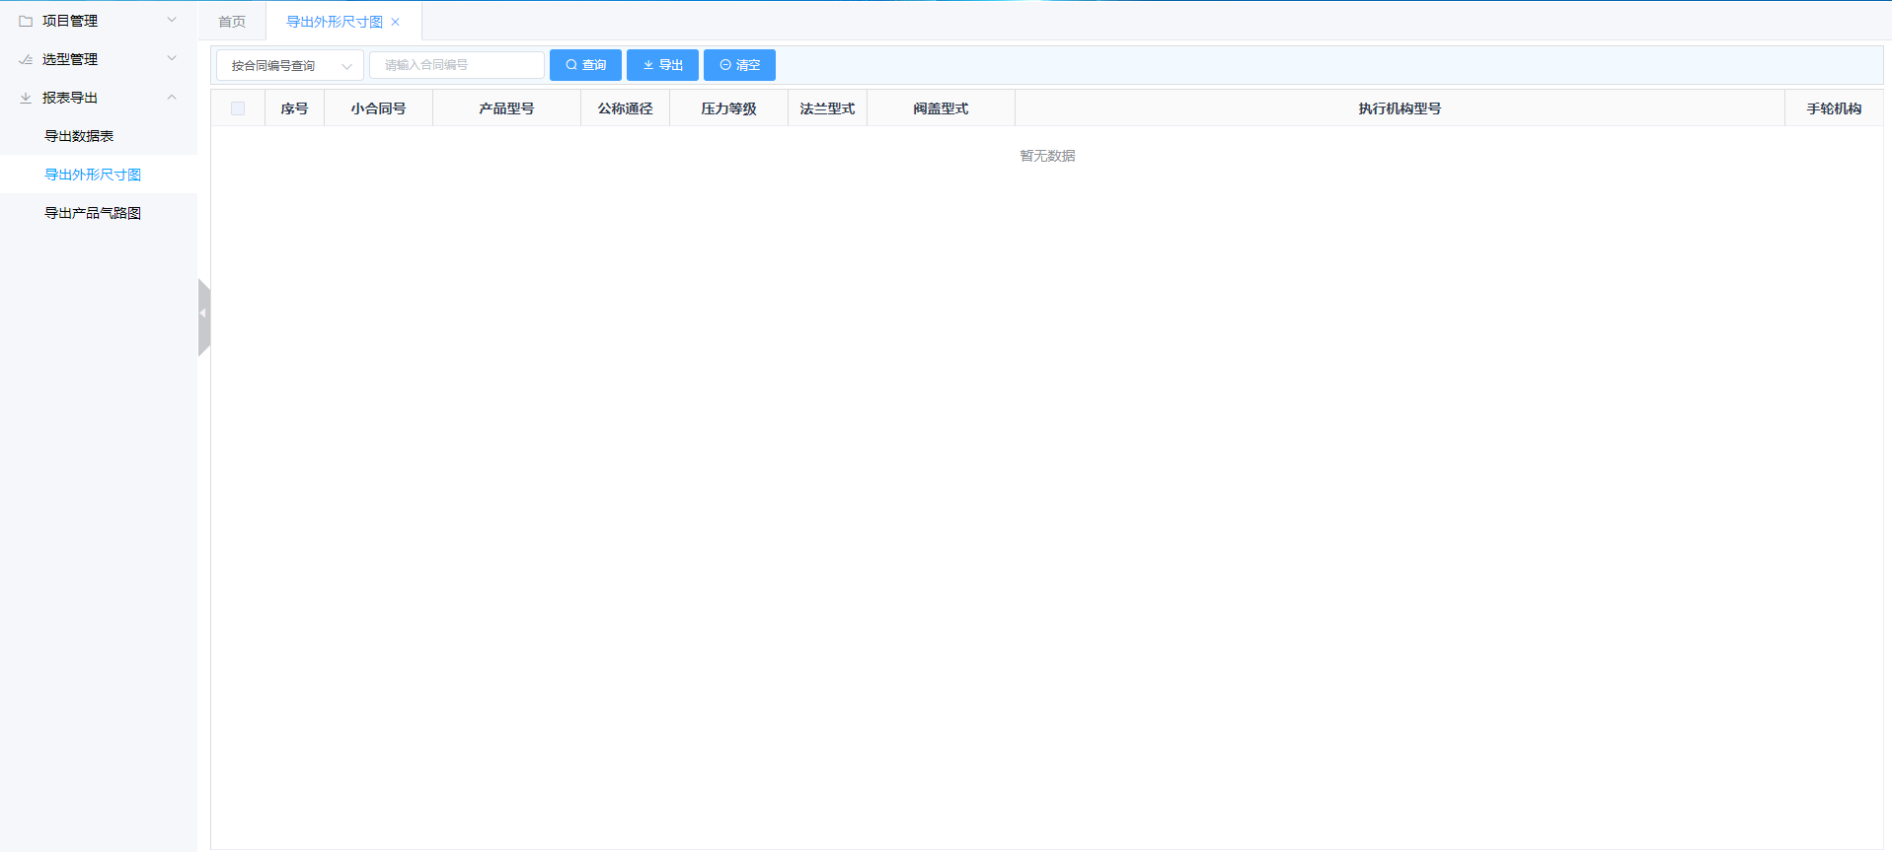Click the download icon beside 报表导出
This screenshot has width=1892, height=852.
(26, 98)
